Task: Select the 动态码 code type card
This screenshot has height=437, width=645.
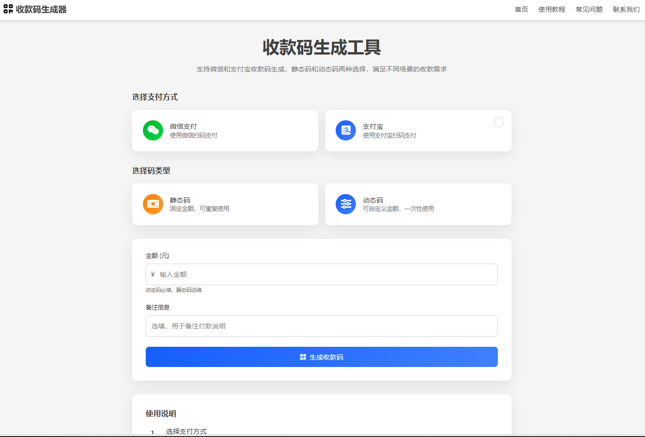Action: 418,204
